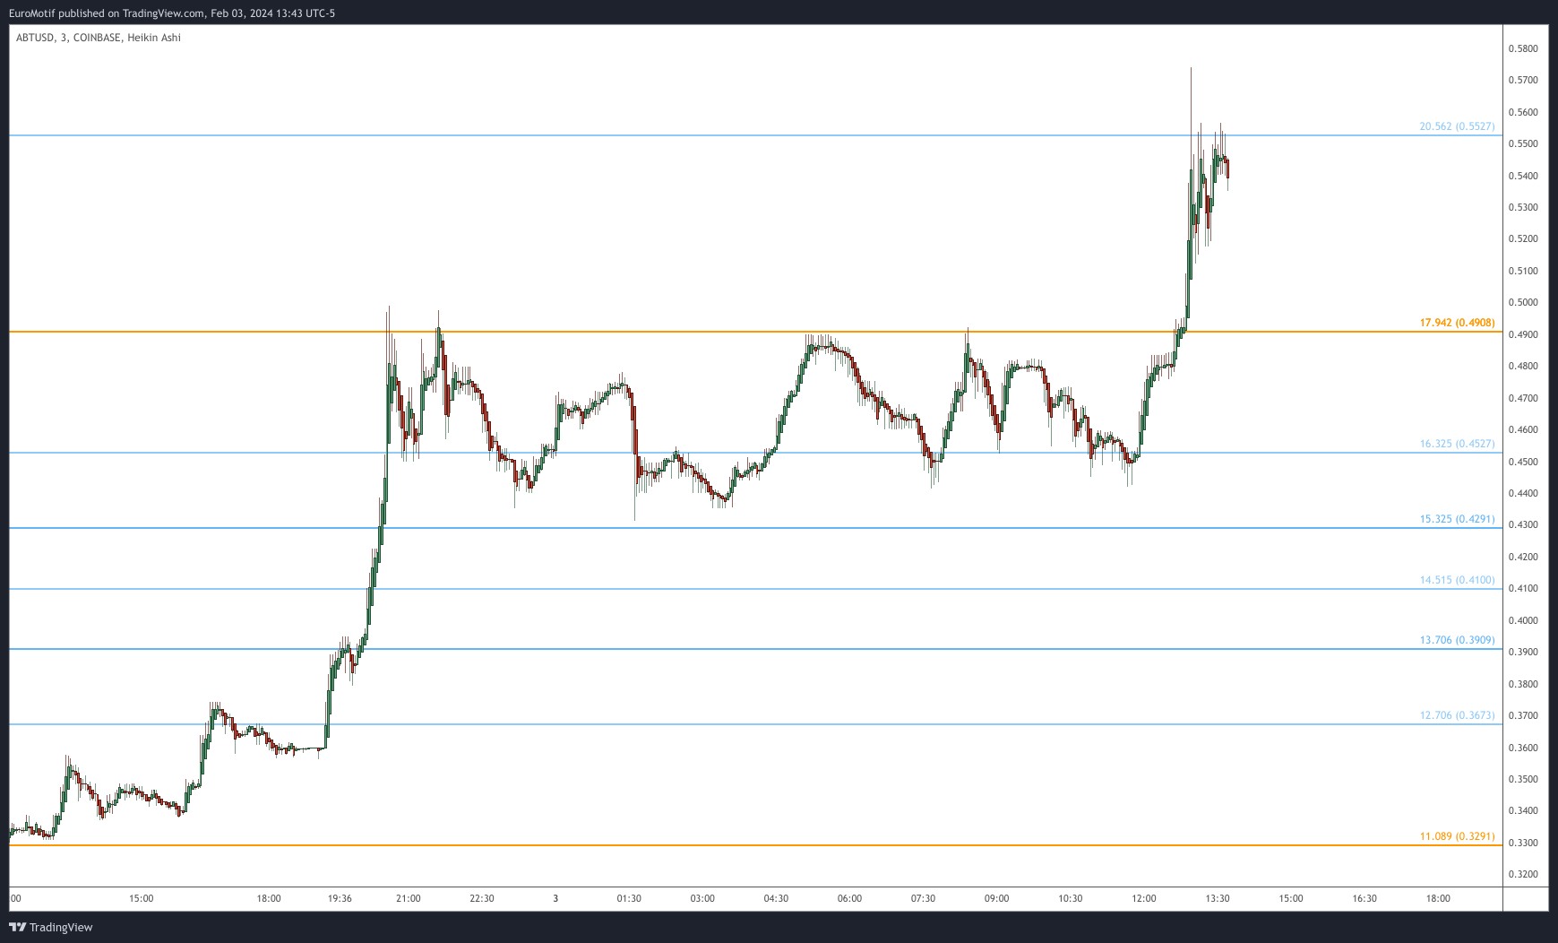Click the 0.4500 price axis value
This screenshot has height=943, width=1558.
click(x=1523, y=462)
